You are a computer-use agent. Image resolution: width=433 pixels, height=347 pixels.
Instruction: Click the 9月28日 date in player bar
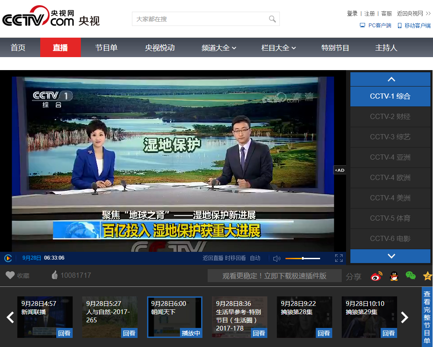tap(32, 258)
